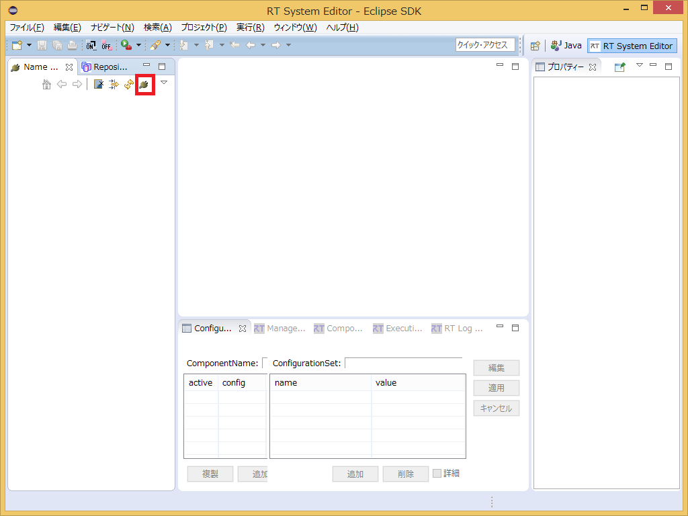This screenshot has height=516, width=688.
Task: Click the main toolbar Back arrow
Action: pyautogui.click(x=251, y=45)
